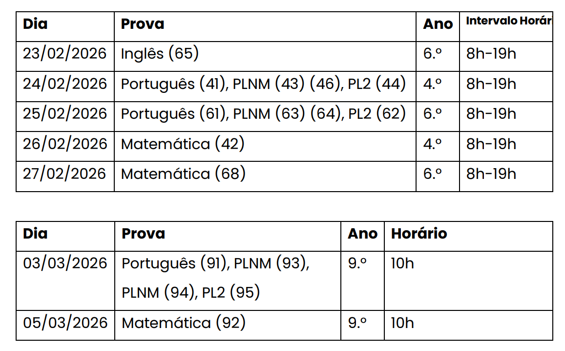Click the date 24/02/2026

[x=64, y=84]
